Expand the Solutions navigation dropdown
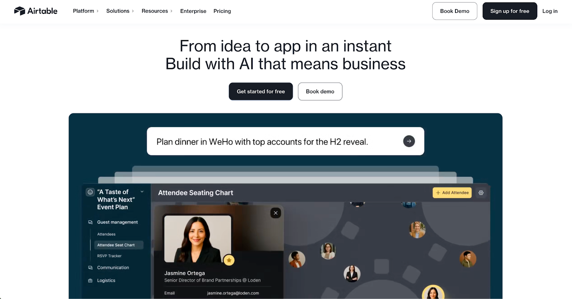This screenshot has height=299, width=572. (120, 11)
